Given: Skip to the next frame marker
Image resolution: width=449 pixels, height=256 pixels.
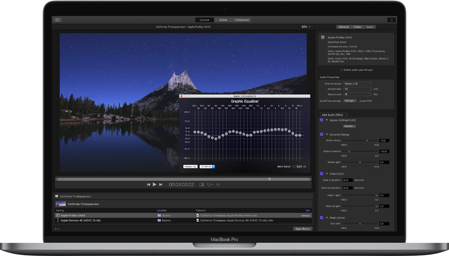Looking at the screenshot, I should click(161, 185).
